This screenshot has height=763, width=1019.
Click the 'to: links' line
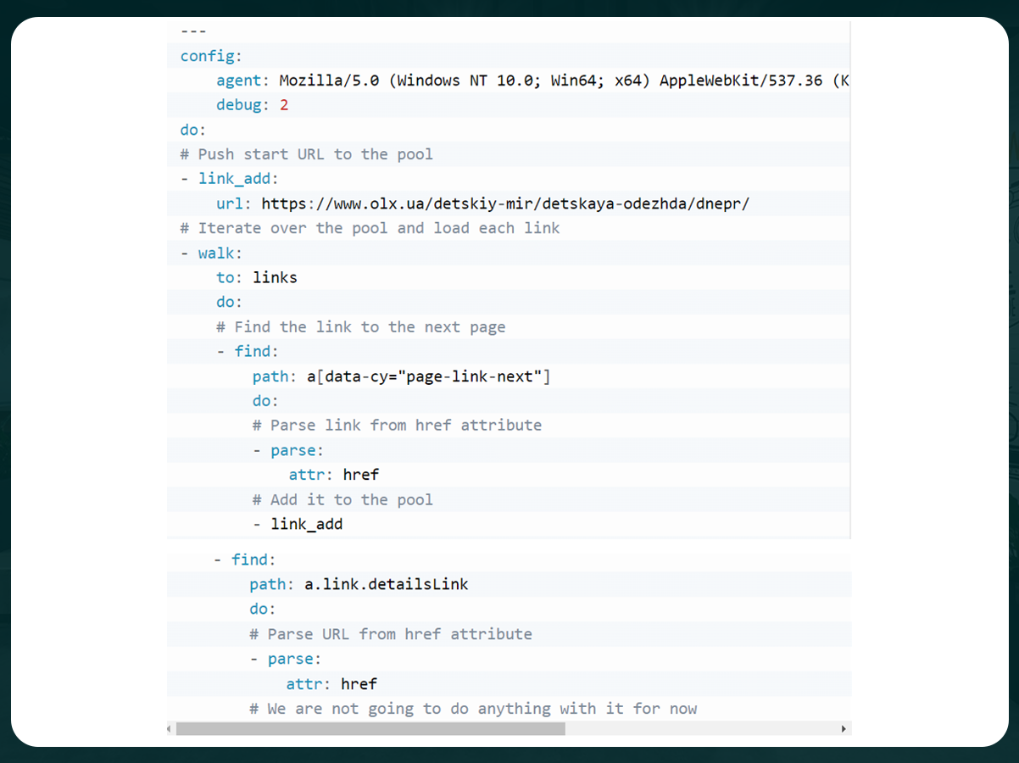(257, 277)
